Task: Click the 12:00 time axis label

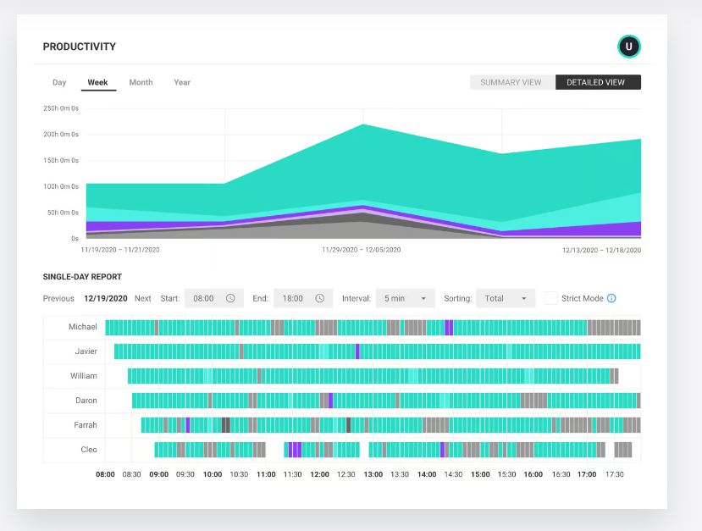Action: point(319,474)
